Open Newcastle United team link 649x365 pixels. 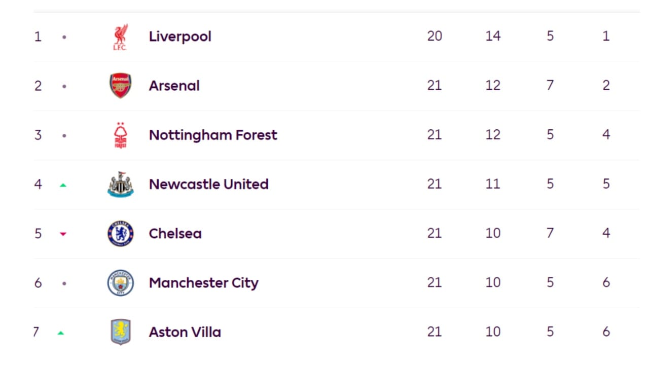click(x=208, y=184)
